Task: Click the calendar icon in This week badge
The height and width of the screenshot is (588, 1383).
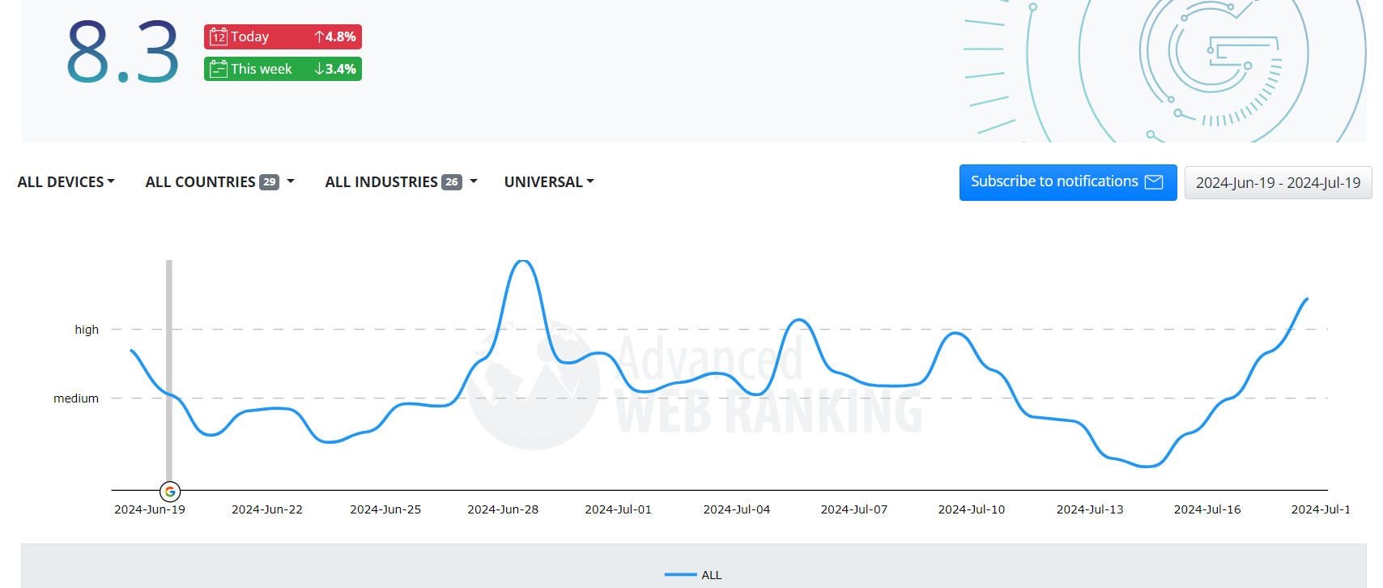Action: (x=219, y=69)
